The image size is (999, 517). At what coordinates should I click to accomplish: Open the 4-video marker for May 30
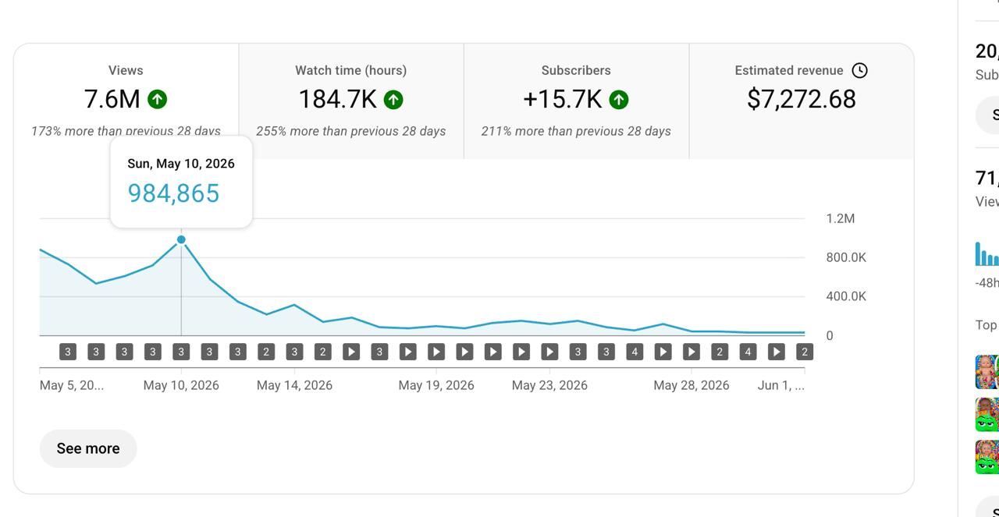pos(748,352)
